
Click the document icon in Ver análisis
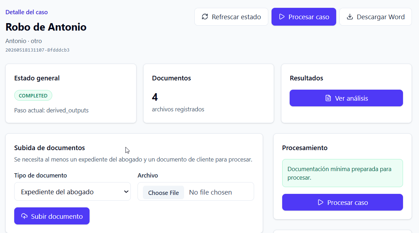(x=328, y=98)
